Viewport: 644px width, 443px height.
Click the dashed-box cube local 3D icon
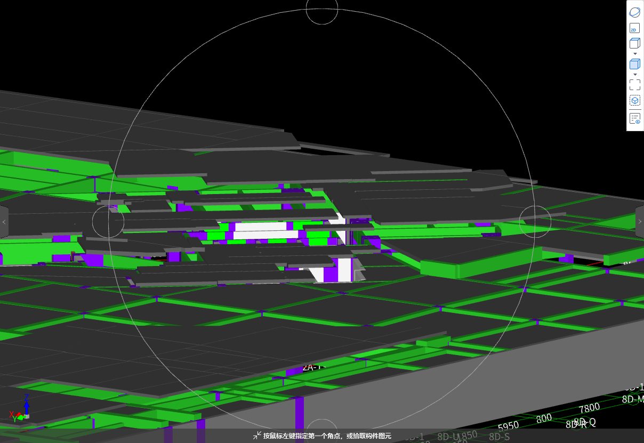[x=634, y=100]
